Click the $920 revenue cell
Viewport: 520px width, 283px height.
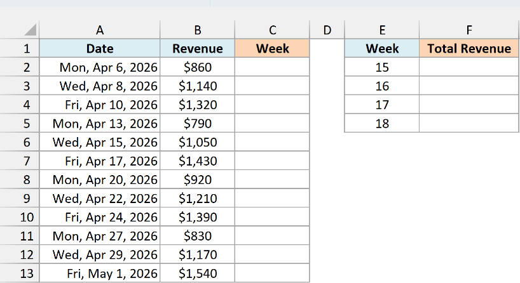point(197,180)
